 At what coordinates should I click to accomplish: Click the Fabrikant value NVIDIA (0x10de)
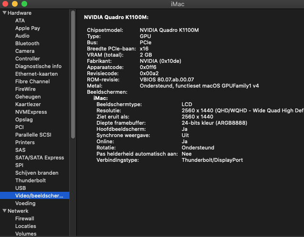click(x=160, y=61)
